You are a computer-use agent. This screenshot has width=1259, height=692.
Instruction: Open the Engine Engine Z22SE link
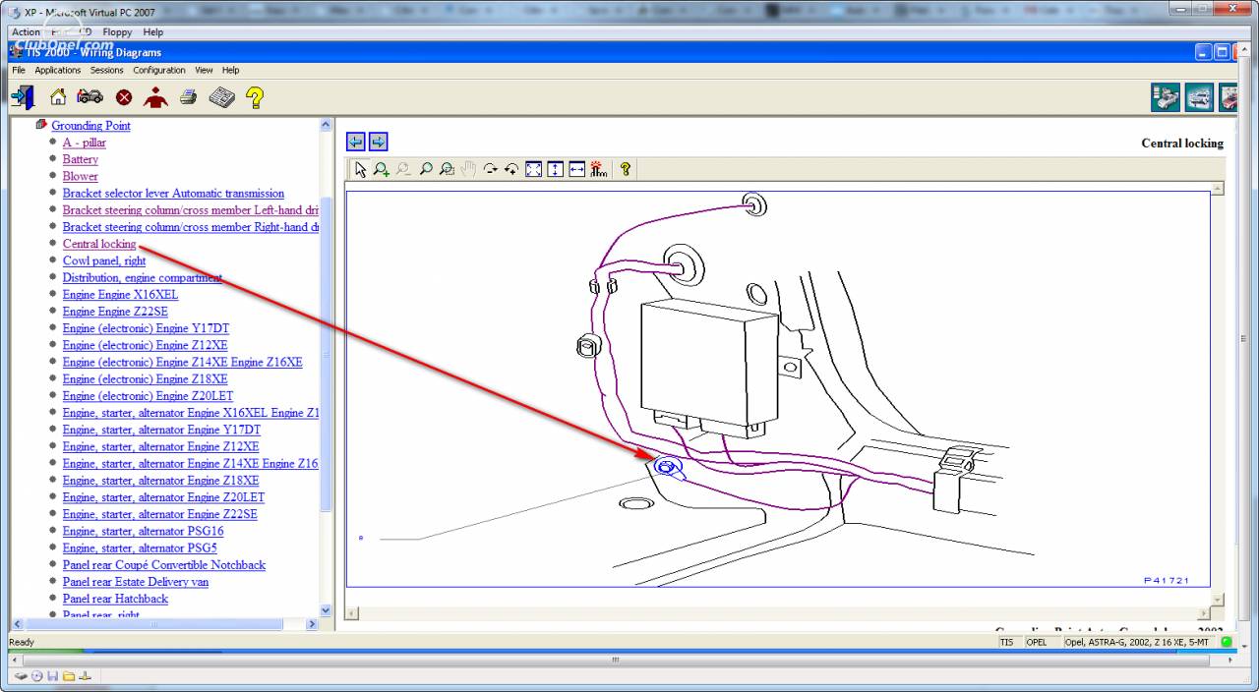coord(115,312)
